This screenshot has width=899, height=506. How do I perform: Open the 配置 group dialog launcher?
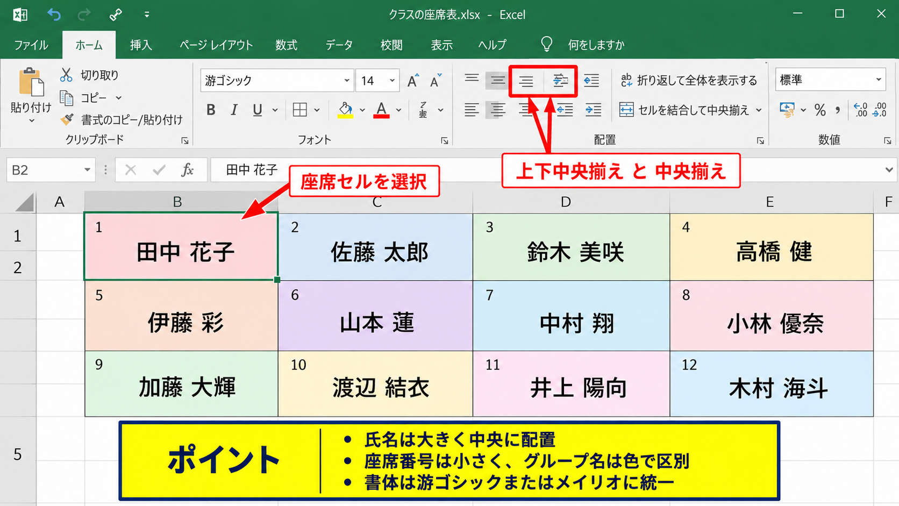pyautogui.click(x=760, y=140)
